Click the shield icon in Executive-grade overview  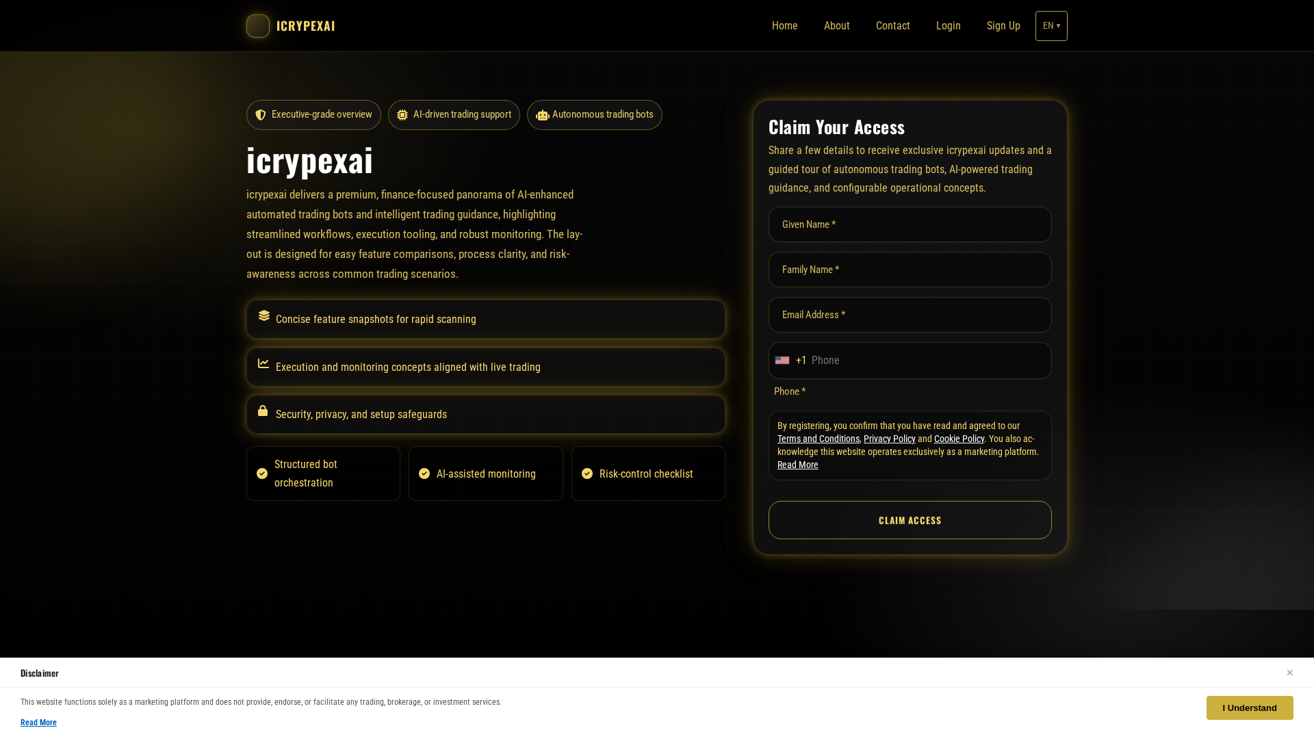[261, 115]
